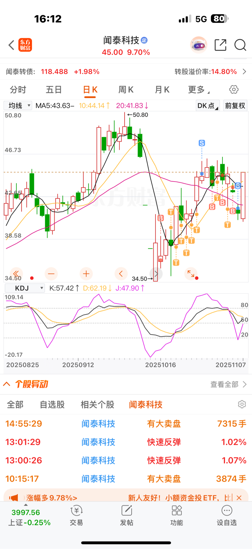The width and height of the screenshot is (252, 549).
Task: Tap the verified badge next to 闻泰科技
Action: click(x=144, y=40)
